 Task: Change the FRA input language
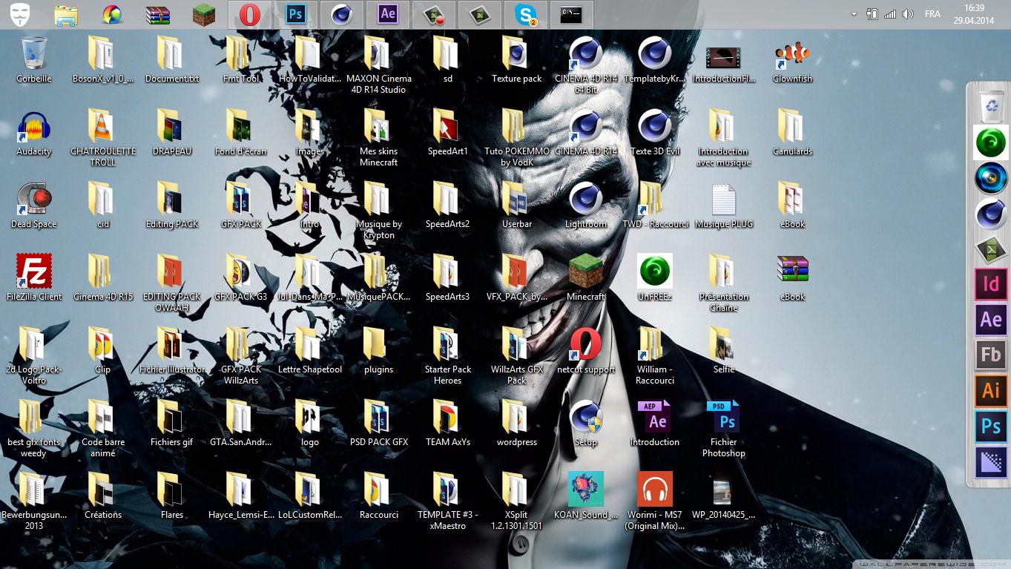point(932,14)
